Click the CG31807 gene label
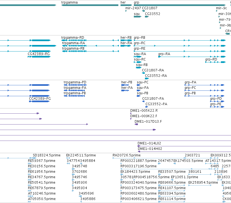231x203 pixels. pyautogui.click(x=150, y=8)
